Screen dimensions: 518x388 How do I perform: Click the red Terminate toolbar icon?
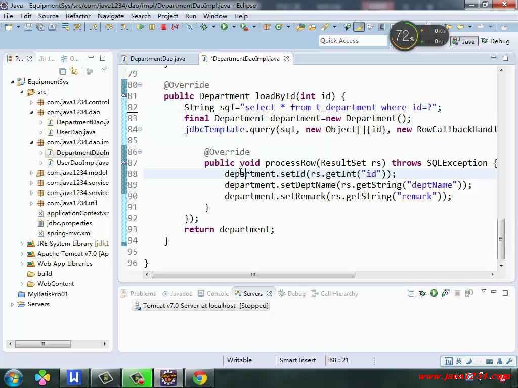coord(163,27)
